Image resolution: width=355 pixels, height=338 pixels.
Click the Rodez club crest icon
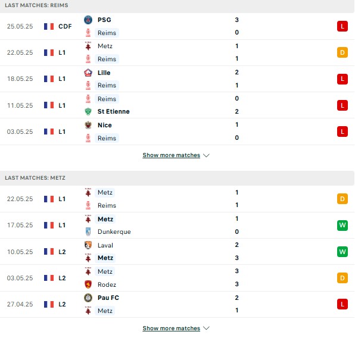click(x=88, y=284)
